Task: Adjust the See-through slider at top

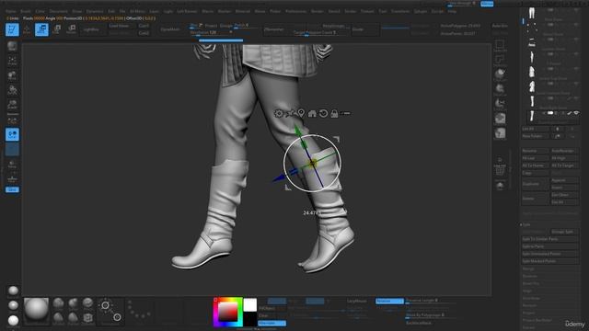Action: [x=463, y=4]
